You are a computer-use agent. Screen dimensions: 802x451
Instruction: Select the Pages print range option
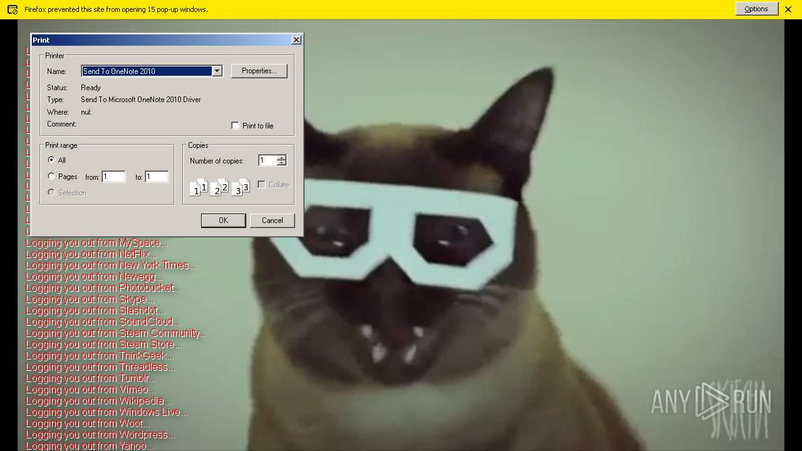(x=51, y=177)
